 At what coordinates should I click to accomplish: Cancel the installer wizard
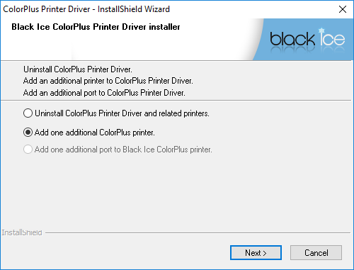(316, 253)
